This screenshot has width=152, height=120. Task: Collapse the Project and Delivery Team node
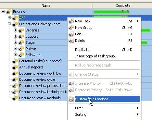(x=9, y=24)
